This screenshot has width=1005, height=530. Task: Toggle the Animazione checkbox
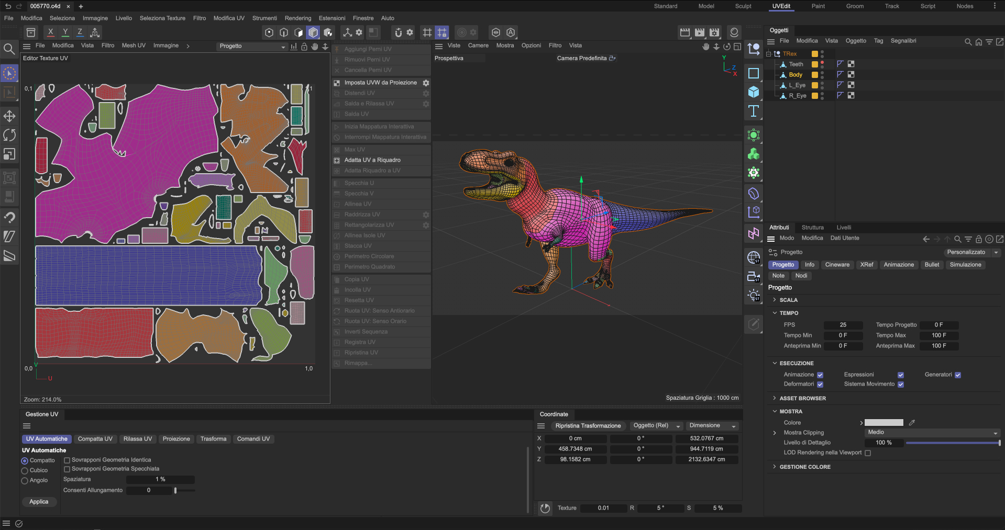820,375
